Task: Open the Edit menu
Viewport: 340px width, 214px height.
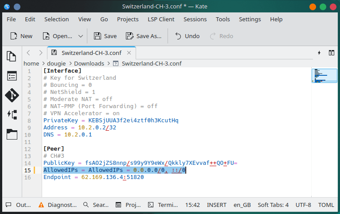Action: tap(30, 19)
